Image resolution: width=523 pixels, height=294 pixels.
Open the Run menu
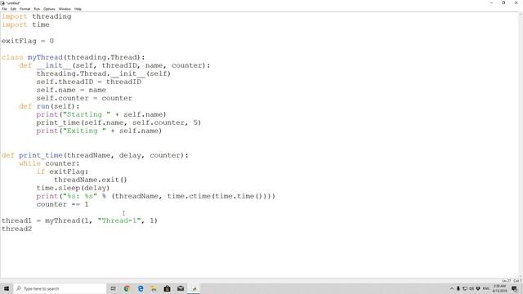pos(37,9)
